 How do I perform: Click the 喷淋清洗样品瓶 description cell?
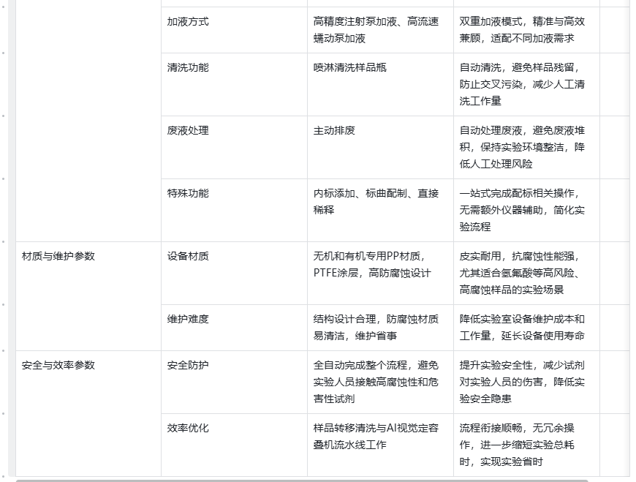pos(349,67)
